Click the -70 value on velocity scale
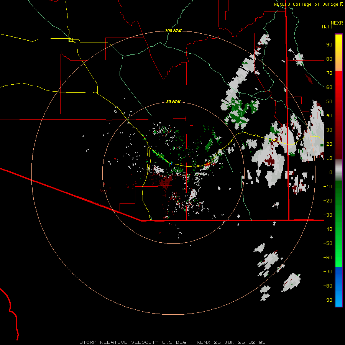 click(x=328, y=271)
